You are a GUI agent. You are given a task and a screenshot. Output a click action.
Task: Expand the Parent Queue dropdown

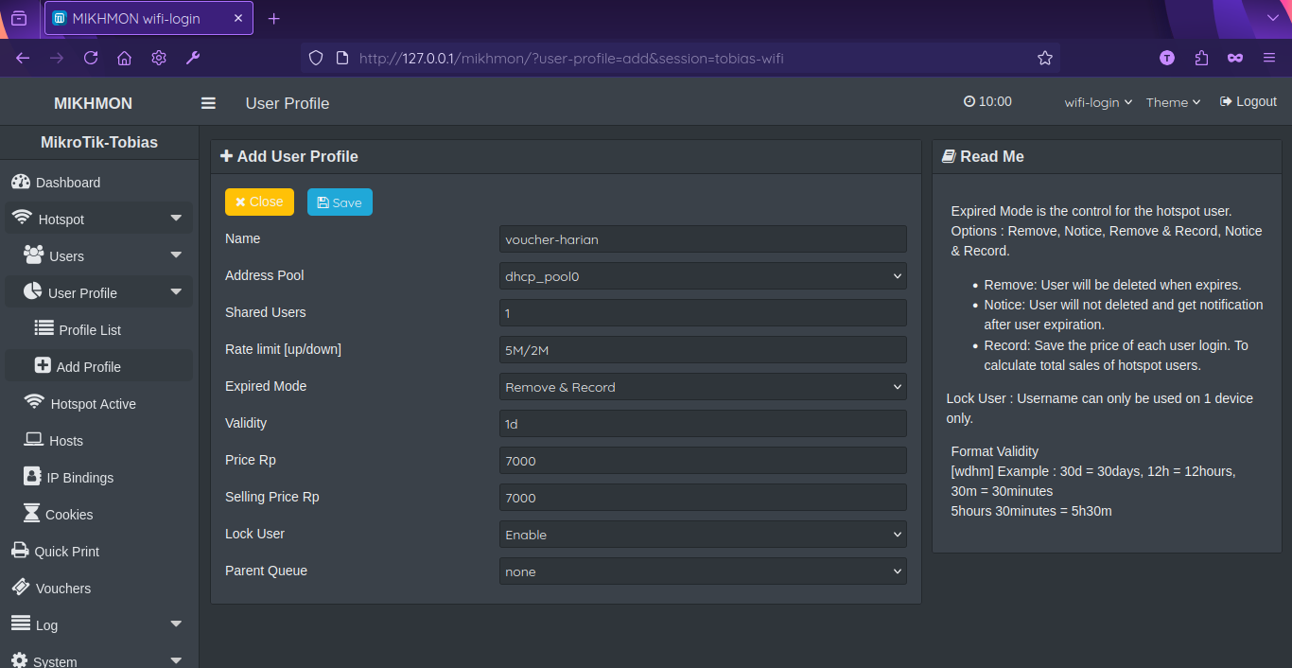tap(702, 571)
